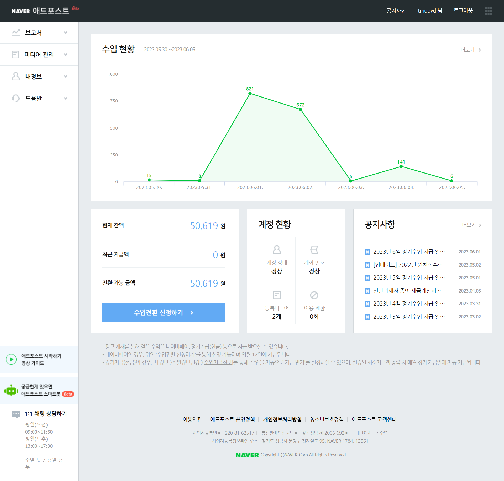Open the green smartbot robot icon
The height and width of the screenshot is (481, 504).
11,390
